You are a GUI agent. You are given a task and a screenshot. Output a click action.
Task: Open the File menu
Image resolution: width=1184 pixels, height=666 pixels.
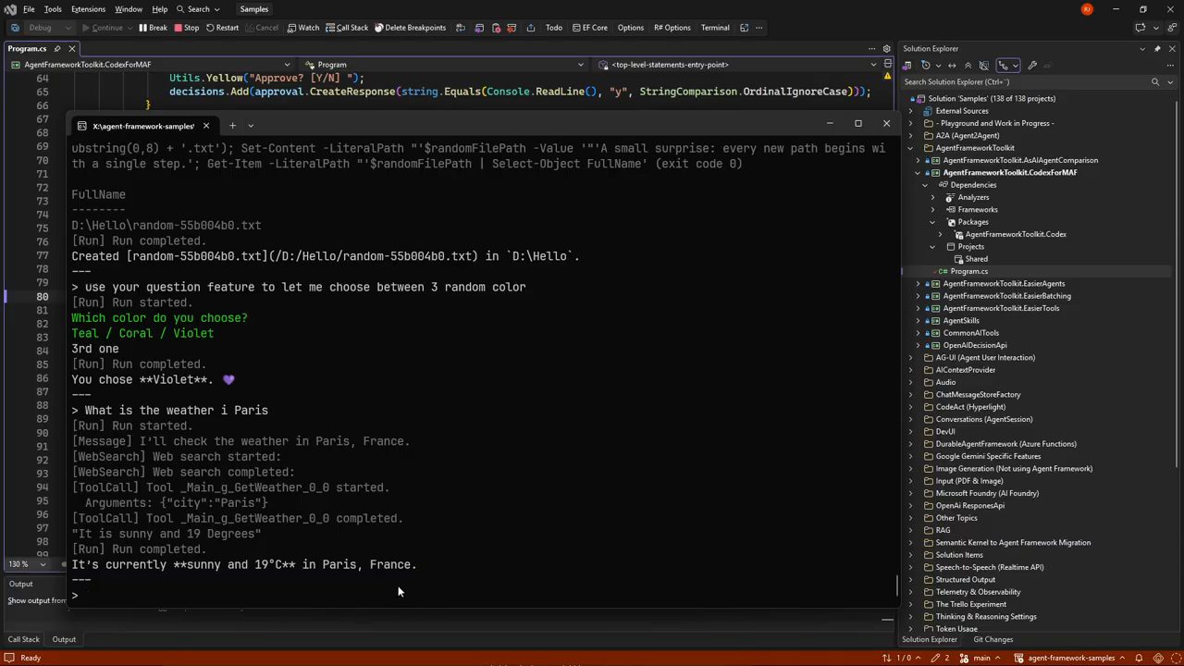click(29, 9)
